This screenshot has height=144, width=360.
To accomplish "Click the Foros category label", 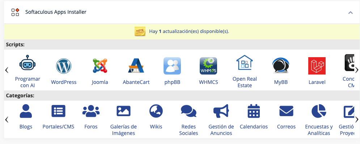I will (91, 127).
